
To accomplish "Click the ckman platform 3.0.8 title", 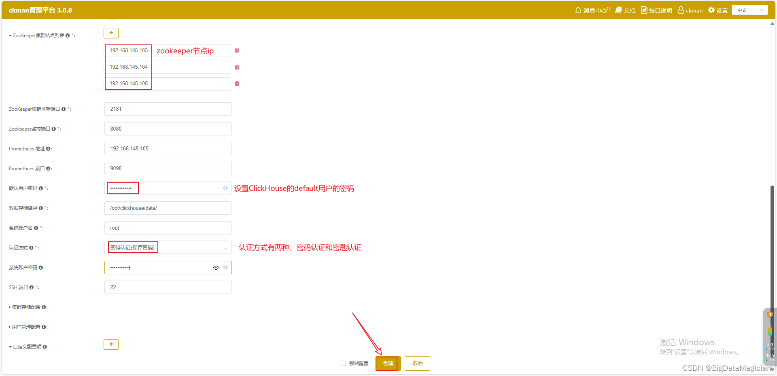I will (40, 10).
